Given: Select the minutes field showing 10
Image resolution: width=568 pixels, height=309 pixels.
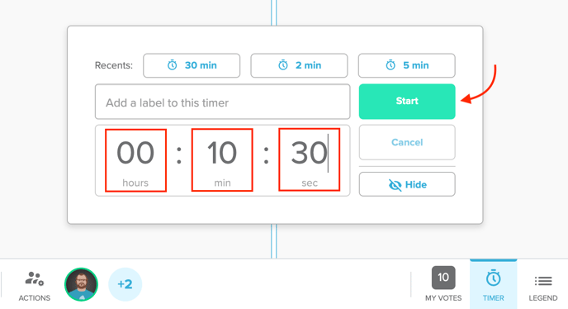Looking at the screenshot, I should click(x=222, y=160).
